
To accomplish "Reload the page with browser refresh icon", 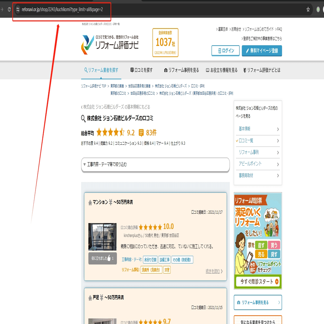I will pyautogui.click(x=9, y=9).
